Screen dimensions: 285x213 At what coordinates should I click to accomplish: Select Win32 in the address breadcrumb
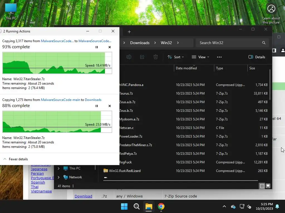(x=166, y=43)
